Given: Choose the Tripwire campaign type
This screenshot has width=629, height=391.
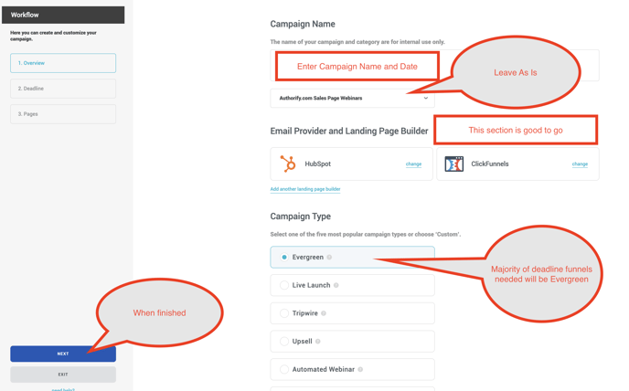Looking at the screenshot, I should (284, 313).
